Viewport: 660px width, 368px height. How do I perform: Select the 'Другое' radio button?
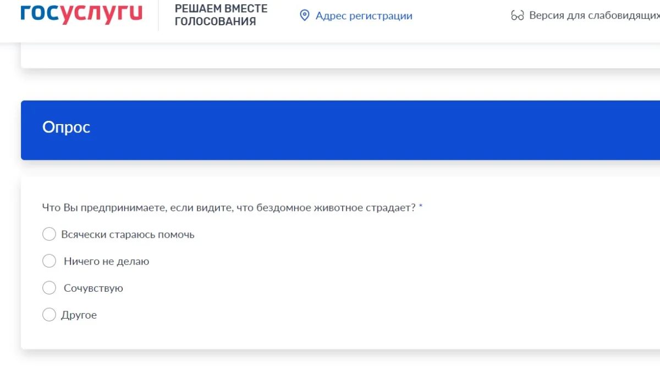(50, 315)
